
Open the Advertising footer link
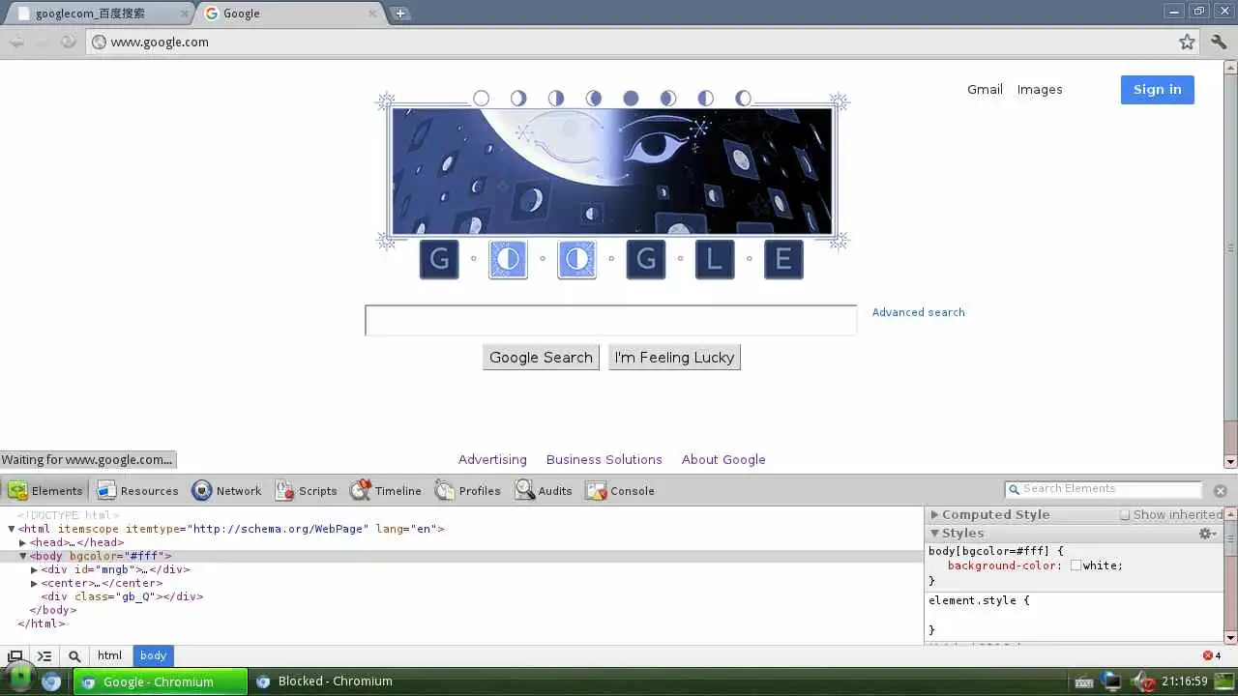point(492,460)
